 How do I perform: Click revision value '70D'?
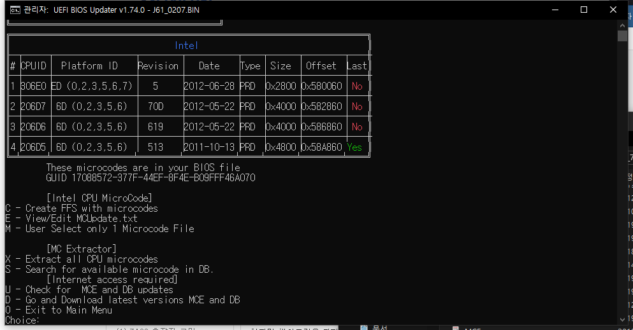pos(156,106)
